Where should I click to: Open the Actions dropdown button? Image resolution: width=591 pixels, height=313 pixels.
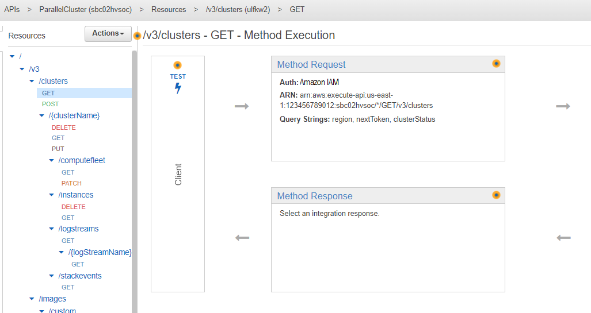(x=108, y=34)
